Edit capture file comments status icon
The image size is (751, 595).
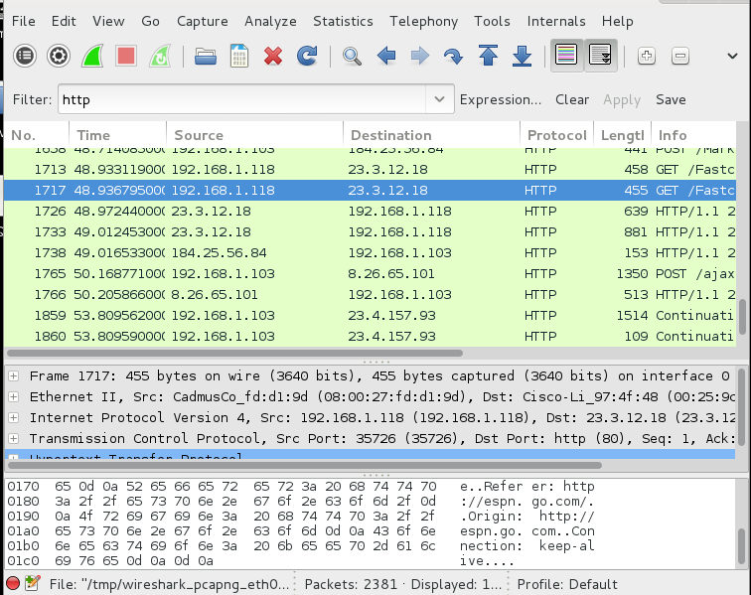33,583
